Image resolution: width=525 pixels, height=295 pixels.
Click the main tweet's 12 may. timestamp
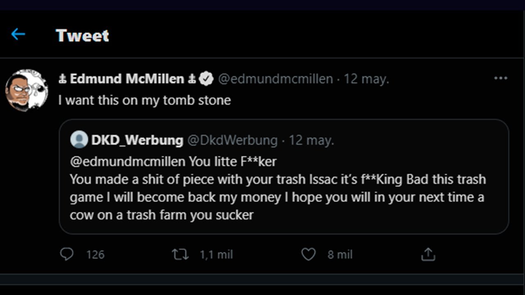click(x=366, y=79)
